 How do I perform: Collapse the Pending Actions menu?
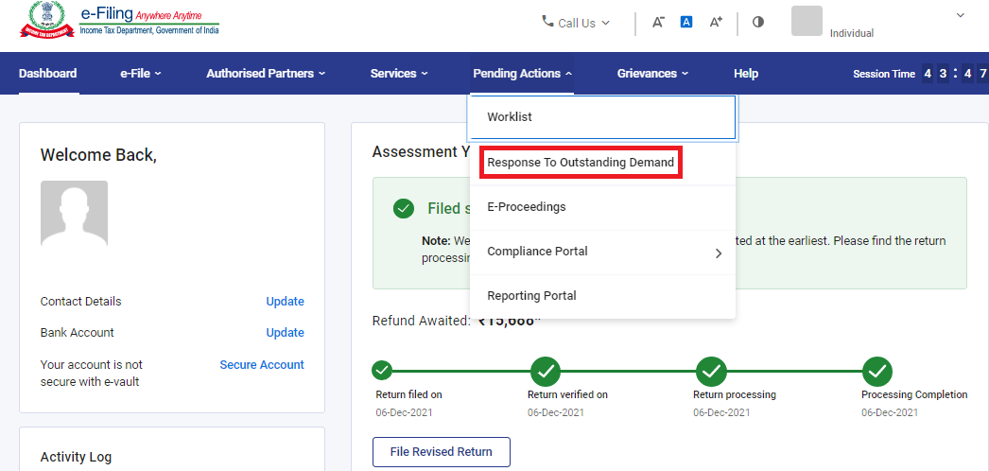pos(523,73)
